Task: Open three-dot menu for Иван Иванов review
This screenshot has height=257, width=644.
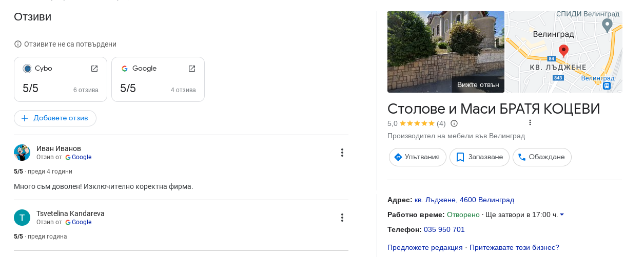Action: click(x=342, y=153)
